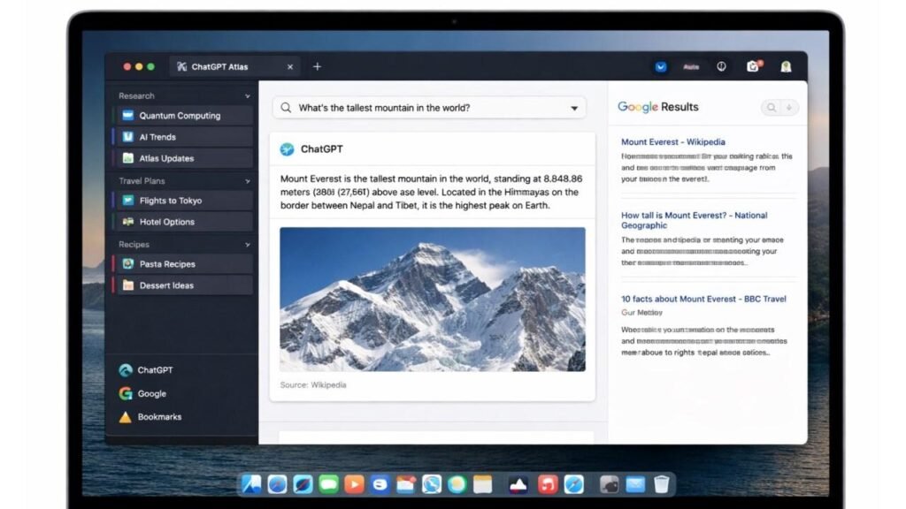906x509 pixels.
Task: Click the circular info icon in the title bar
Action: pos(721,66)
